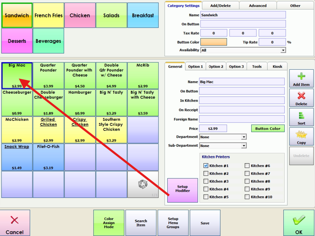Screen dimensions: 315x236
Task: Enable Kitchen #5 printer
Action: [x=206, y=197]
